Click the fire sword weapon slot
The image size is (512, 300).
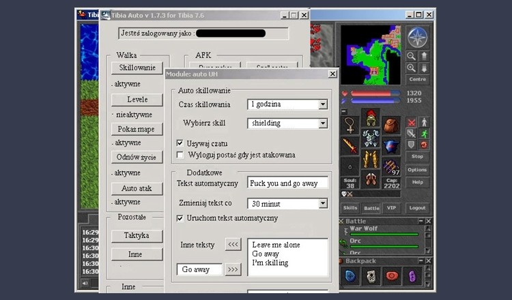350,146
